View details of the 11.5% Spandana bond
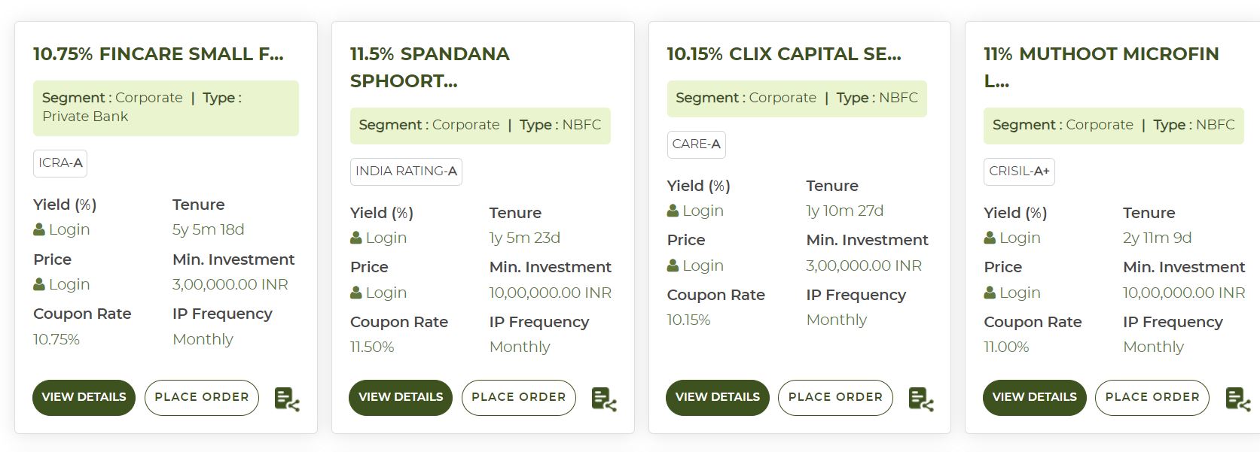Screen dimensions: 1260x452 (401, 397)
